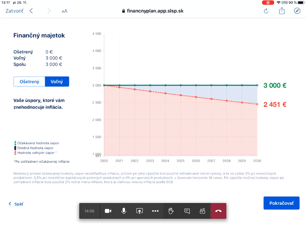Toggle the camera in the call toolbar
This screenshot has height=229, width=306.
108,211
